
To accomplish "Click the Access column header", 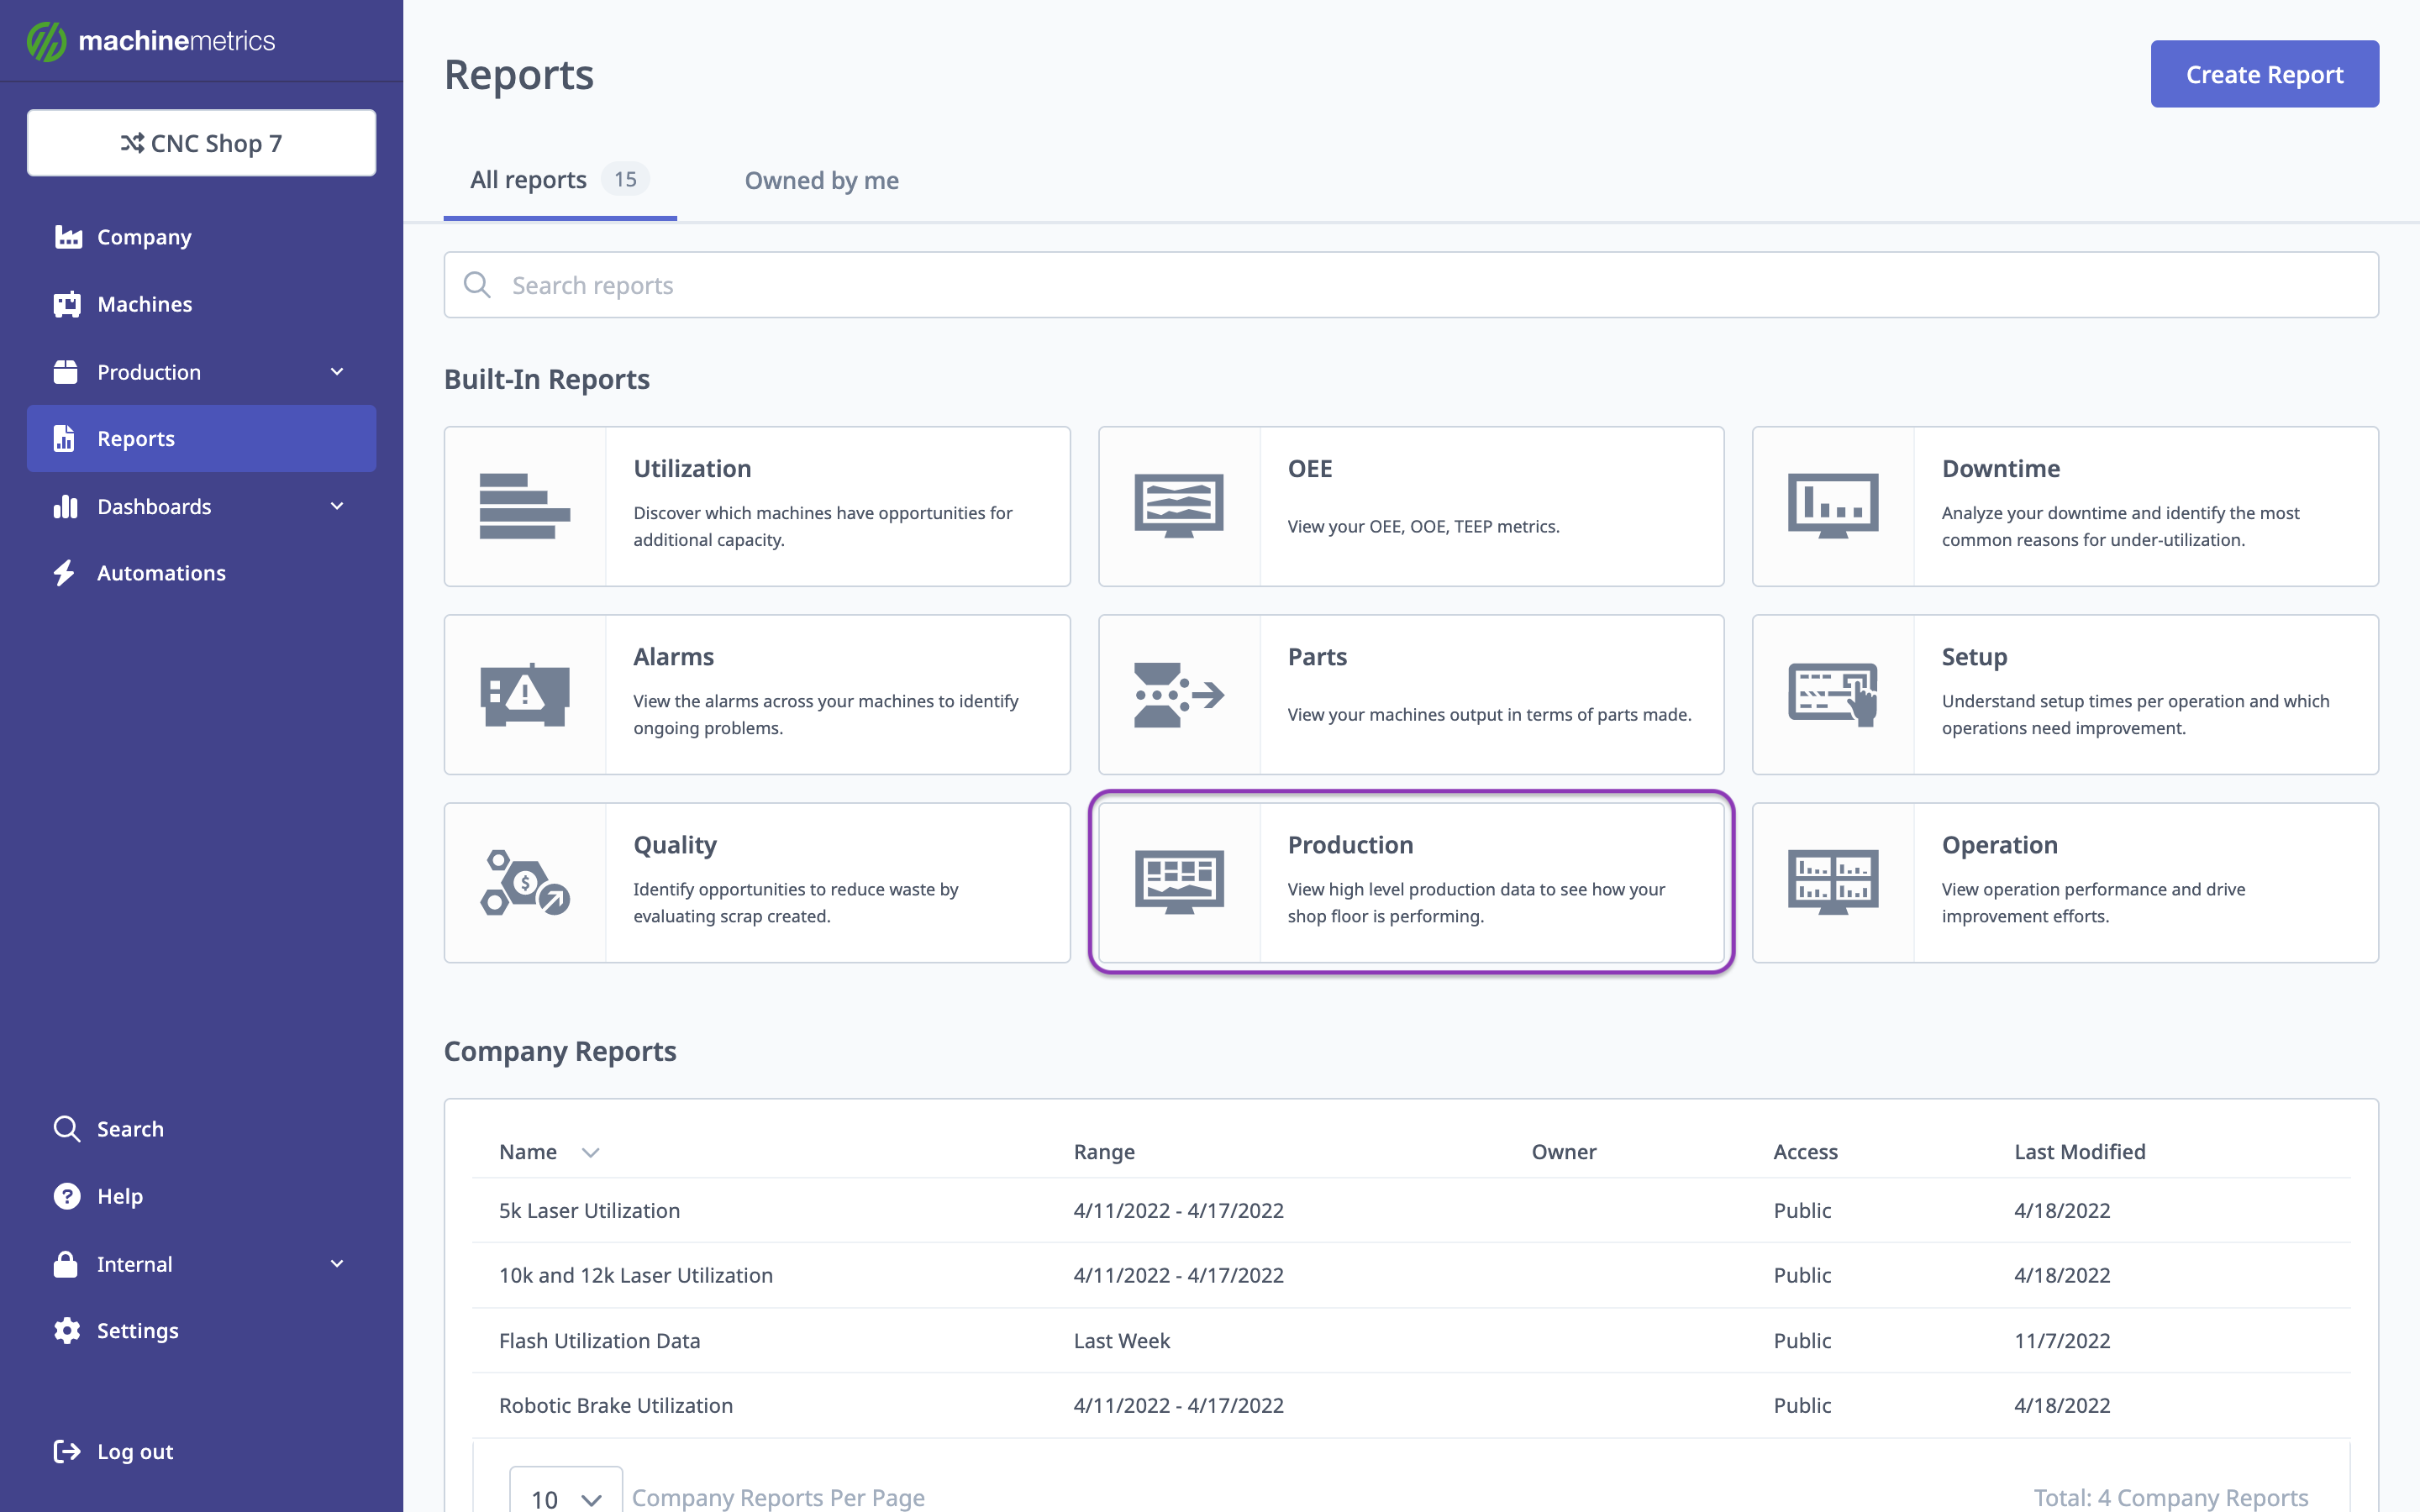I will click(1805, 1152).
